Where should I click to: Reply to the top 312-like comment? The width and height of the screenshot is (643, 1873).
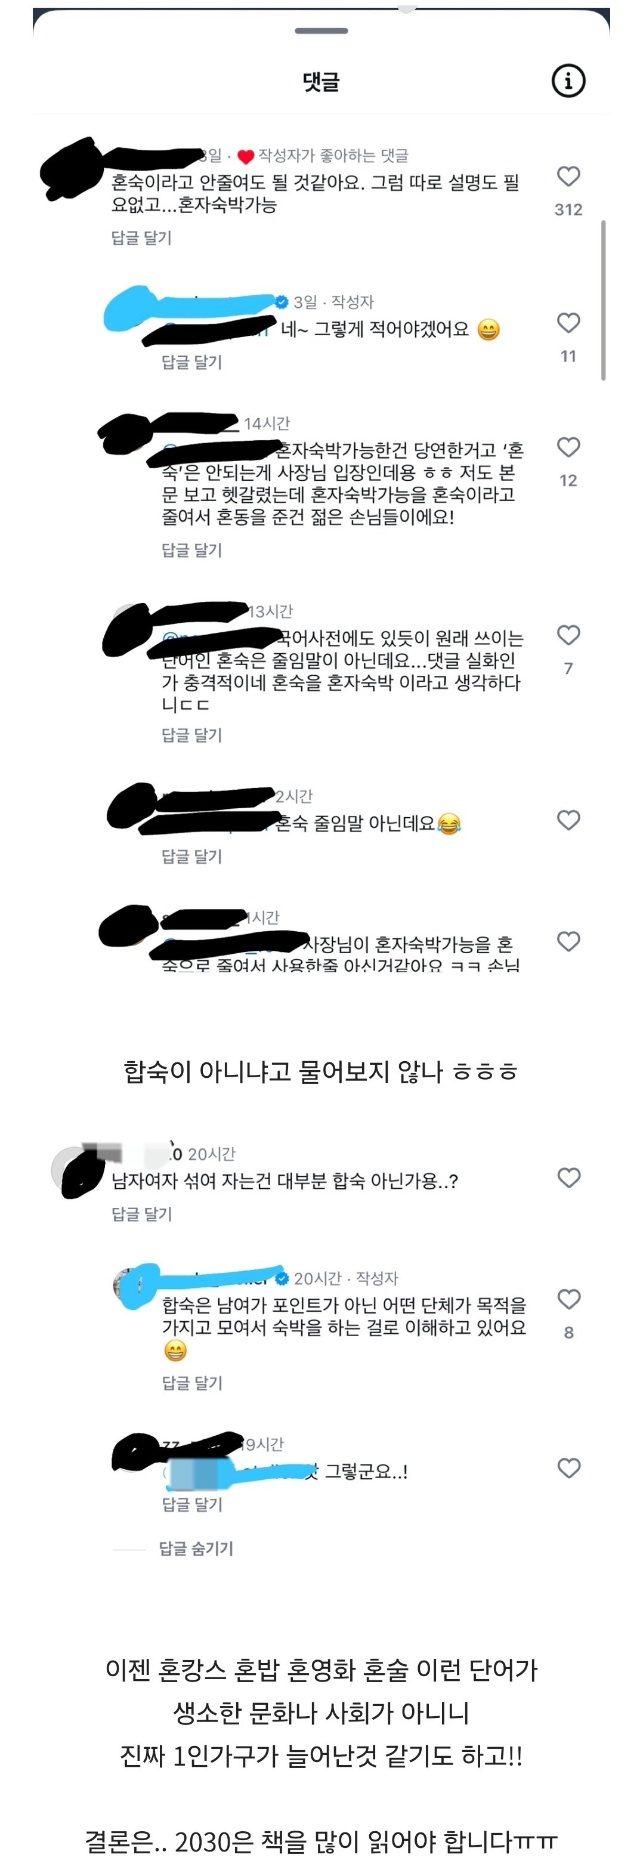point(141,238)
